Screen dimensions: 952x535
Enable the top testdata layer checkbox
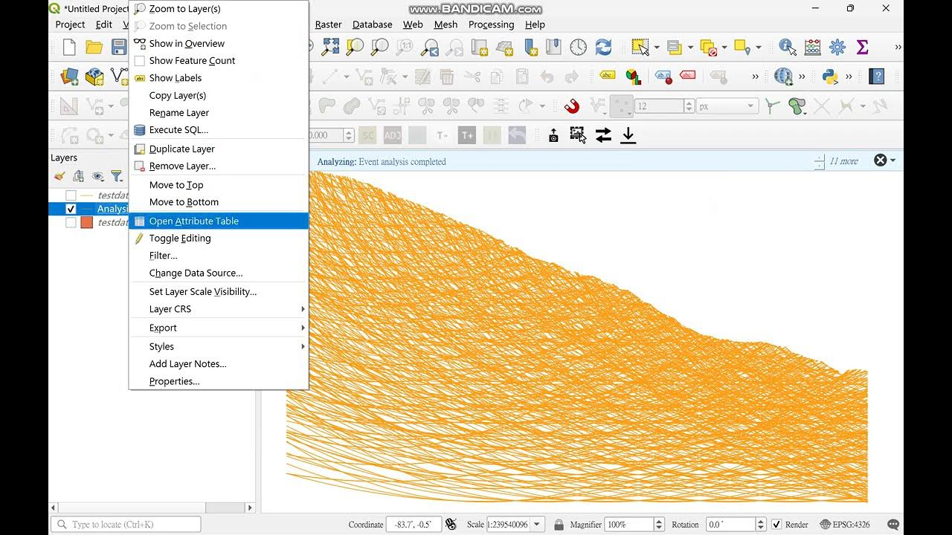click(71, 195)
